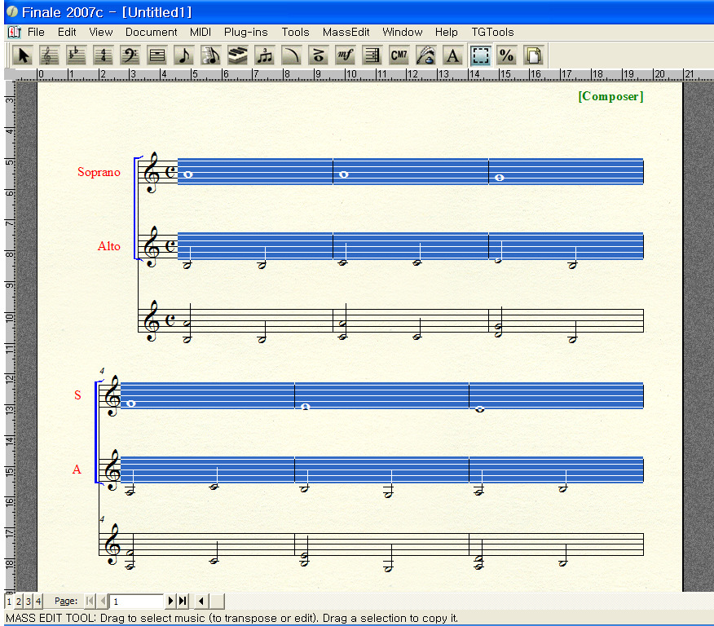Switch to layer 4 button
Viewport: 714px width, 626px height.
(37, 602)
